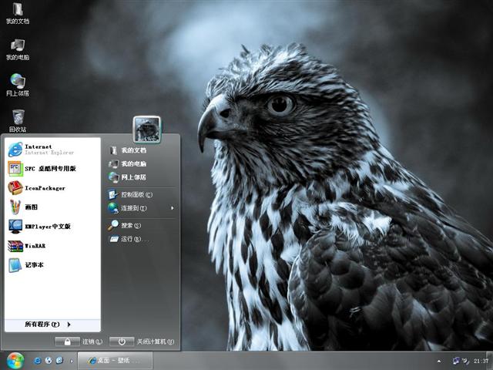Image resolution: width=493 pixels, height=370 pixels.
Task: Click the user account eagle picture
Action: (146, 129)
